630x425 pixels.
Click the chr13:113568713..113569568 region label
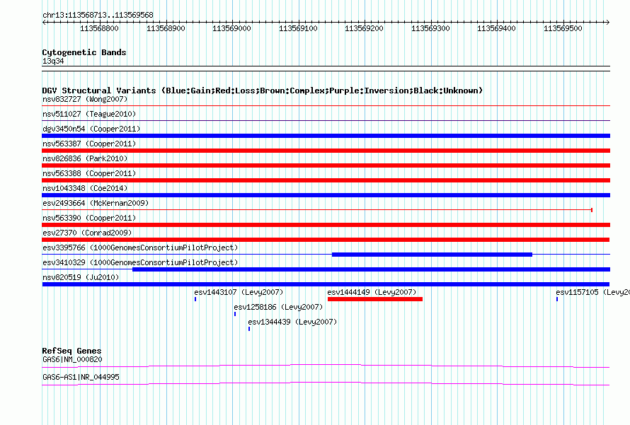98,15
